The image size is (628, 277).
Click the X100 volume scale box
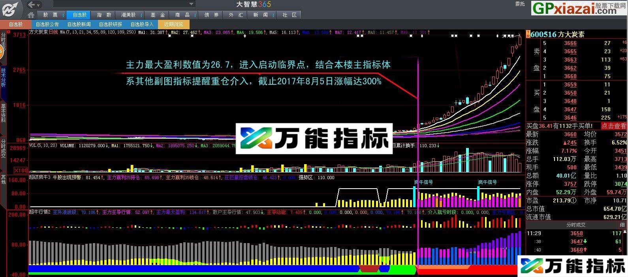tap(21, 170)
